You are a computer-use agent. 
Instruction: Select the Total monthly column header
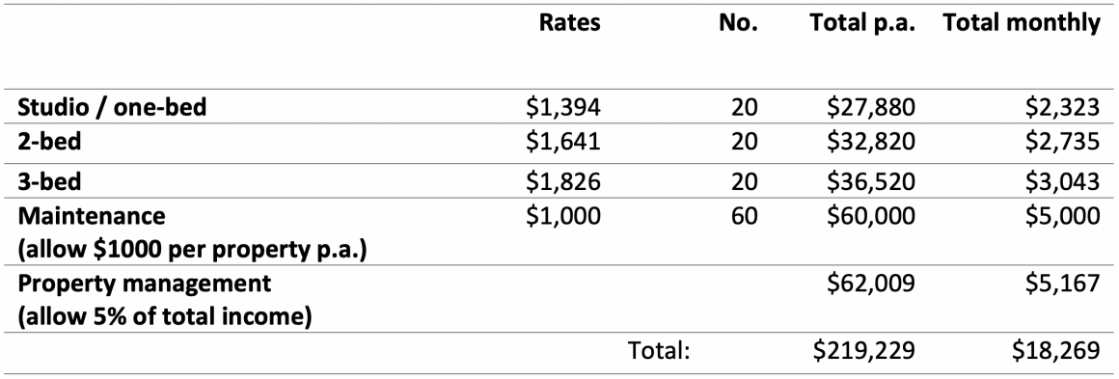[x=1022, y=23]
